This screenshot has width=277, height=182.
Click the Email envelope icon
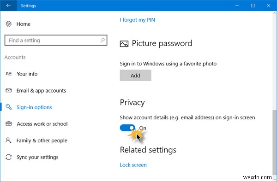[8, 90]
